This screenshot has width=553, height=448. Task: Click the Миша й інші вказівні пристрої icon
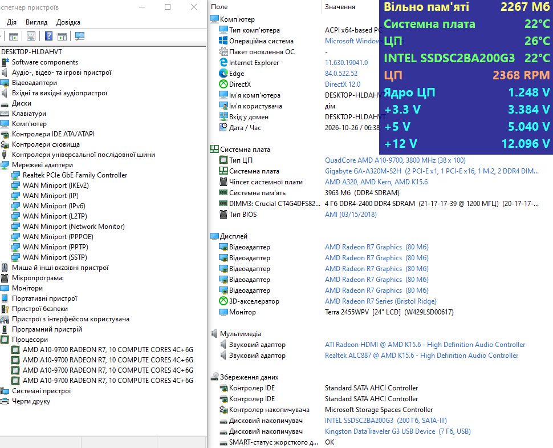[5, 268]
